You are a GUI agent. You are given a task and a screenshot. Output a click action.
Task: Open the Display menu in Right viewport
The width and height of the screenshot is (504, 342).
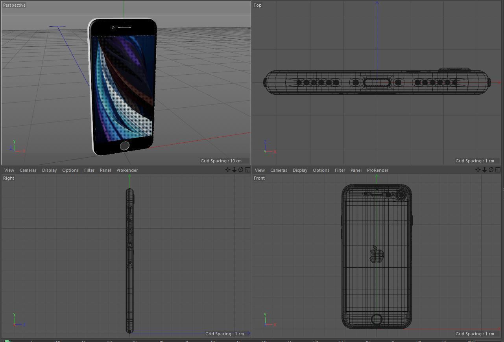[x=49, y=170]
